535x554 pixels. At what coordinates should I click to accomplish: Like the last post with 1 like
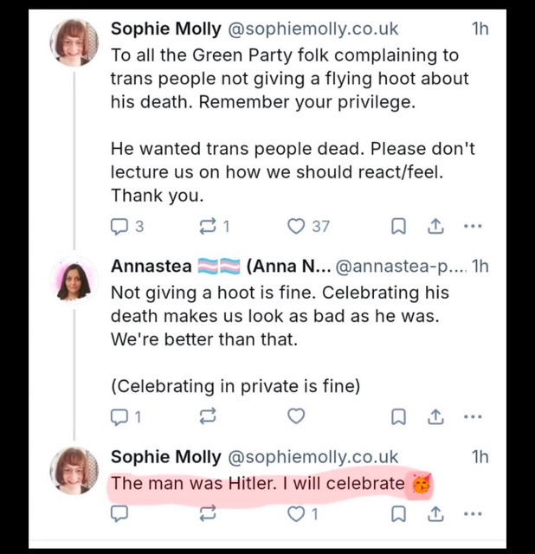[x=297, y=513]
